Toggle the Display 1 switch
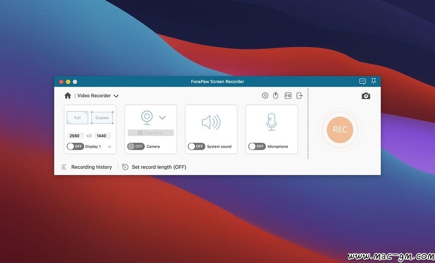Screen dimensions: 435x263 click(75, 146)
